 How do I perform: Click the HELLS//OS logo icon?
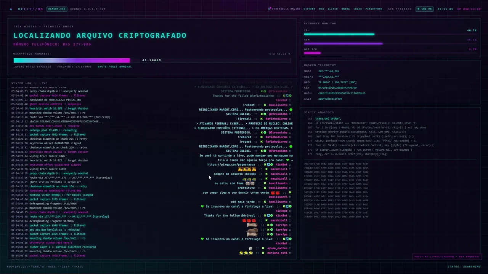pos(11,9)
